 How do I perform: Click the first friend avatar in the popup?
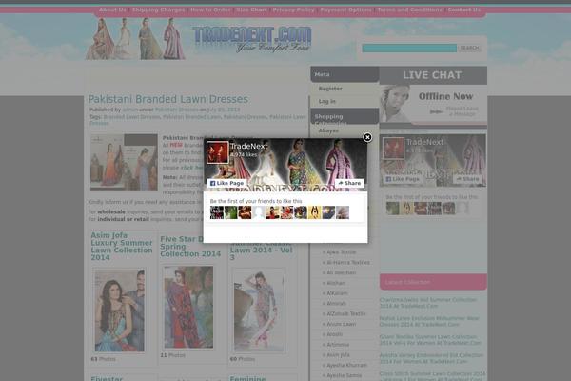[217, 212]
